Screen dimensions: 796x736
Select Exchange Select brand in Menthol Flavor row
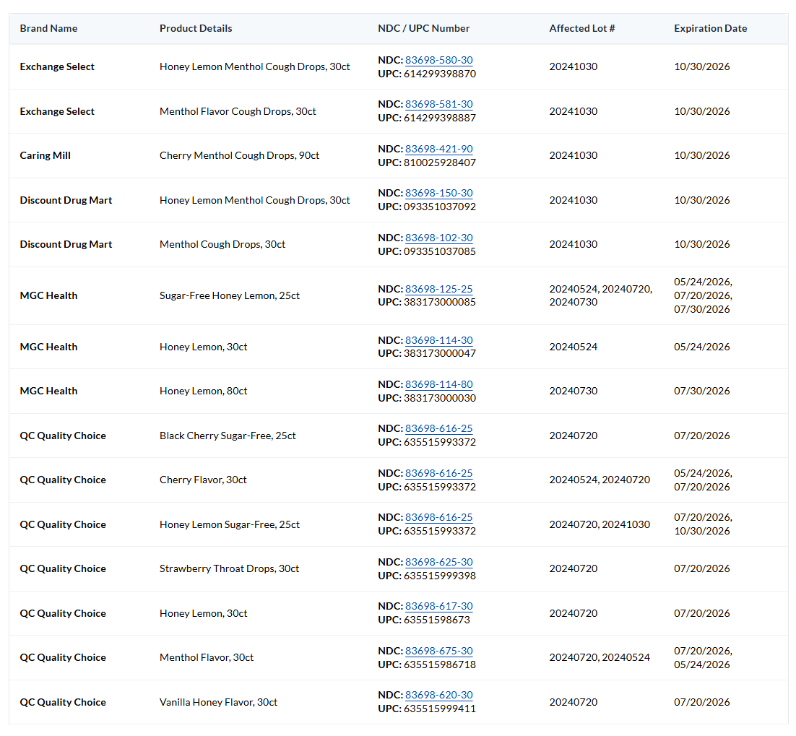pos(57,111)
